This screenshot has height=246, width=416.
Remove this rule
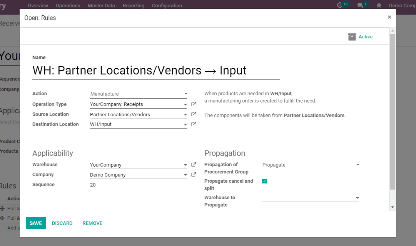click(x=92, y=223)
